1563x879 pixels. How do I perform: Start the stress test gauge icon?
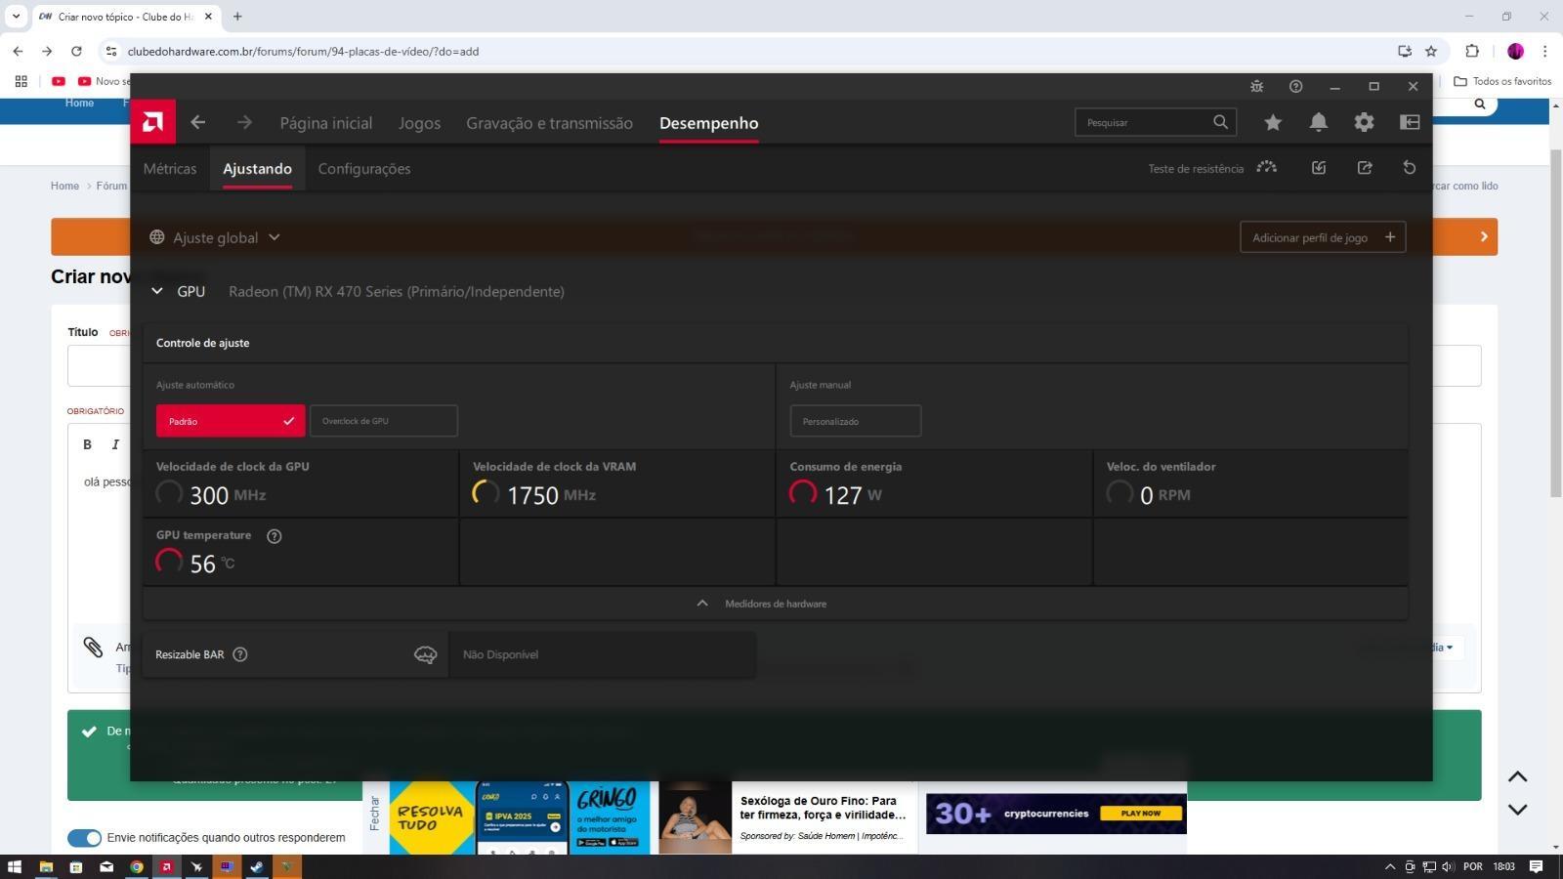click(x=1266, y=167)
